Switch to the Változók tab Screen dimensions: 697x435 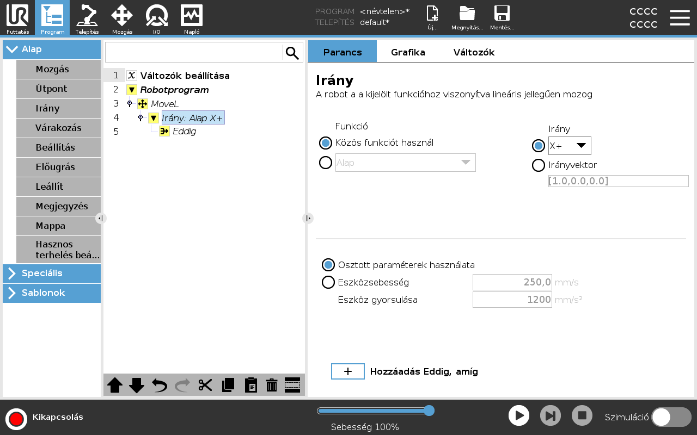point(474,52)
